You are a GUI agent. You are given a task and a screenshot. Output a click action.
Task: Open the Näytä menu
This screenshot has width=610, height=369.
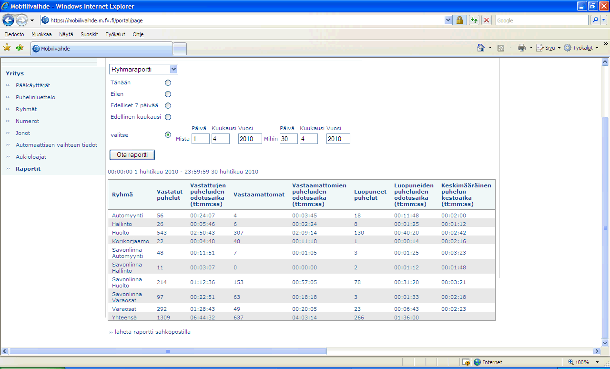66,34
